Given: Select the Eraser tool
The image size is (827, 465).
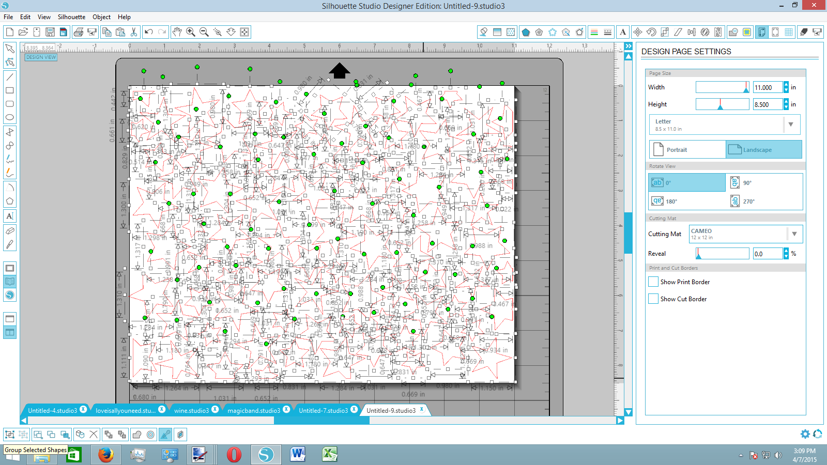Looking at the screenshot, I should [10, 230].
